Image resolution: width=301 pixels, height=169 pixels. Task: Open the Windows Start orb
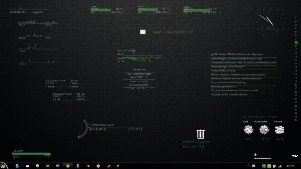(4, 165)
